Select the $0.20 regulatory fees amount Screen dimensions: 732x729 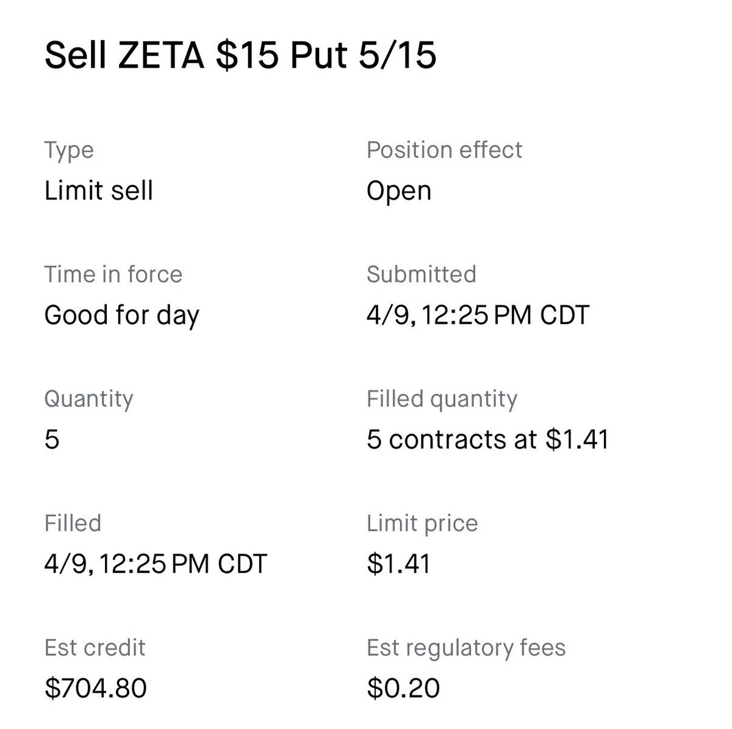(403, 688)
